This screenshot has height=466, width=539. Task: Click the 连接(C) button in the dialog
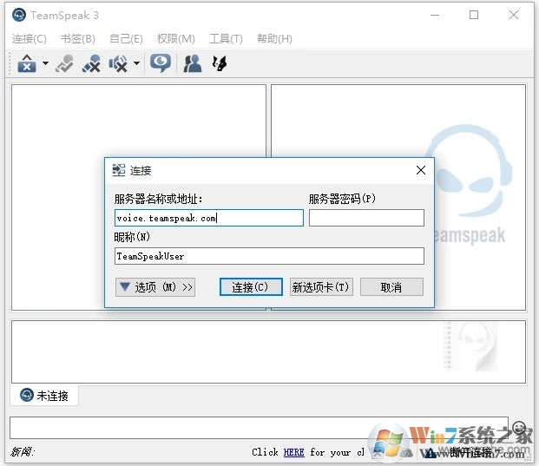click(x=251, y=287)
